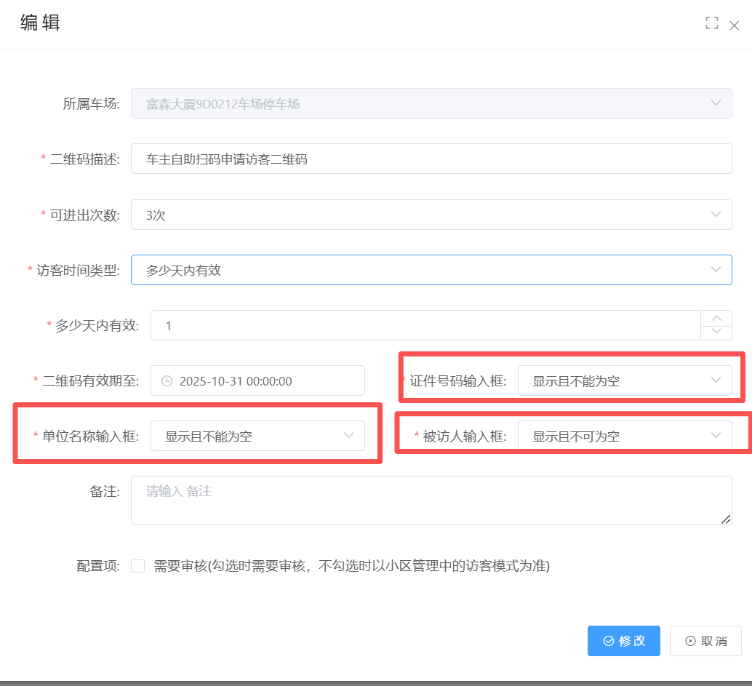This screenshot has width=752, height=686.
Task: Increase 多少天内有效 with the up arrow
Action: [x=716, y=318]
